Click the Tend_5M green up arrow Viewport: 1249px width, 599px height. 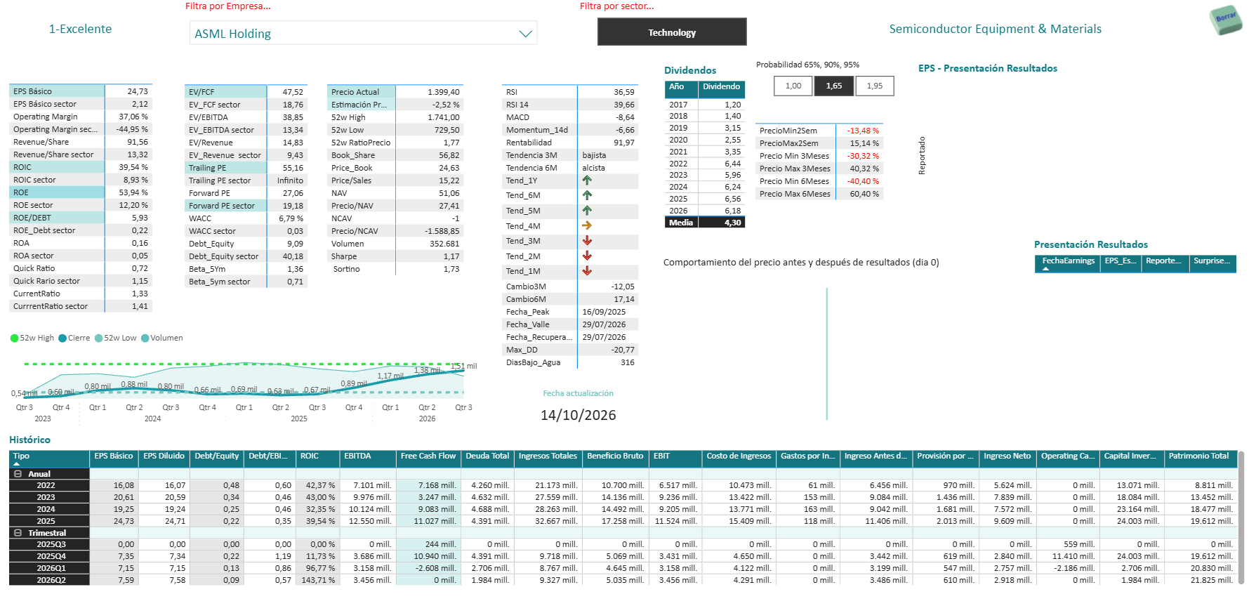(587, 211)
